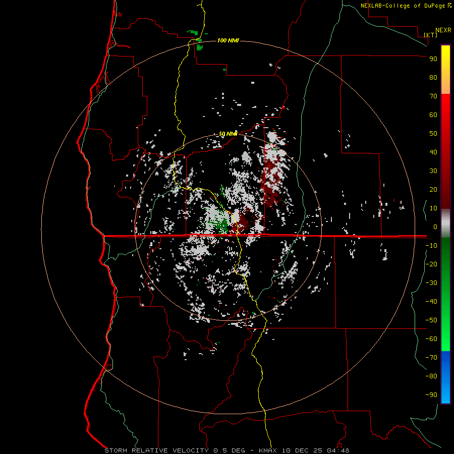Click the [KT] units label above scale
This screenshot has width=454, height=454.
pyautogui.click(x=430, y=35)
